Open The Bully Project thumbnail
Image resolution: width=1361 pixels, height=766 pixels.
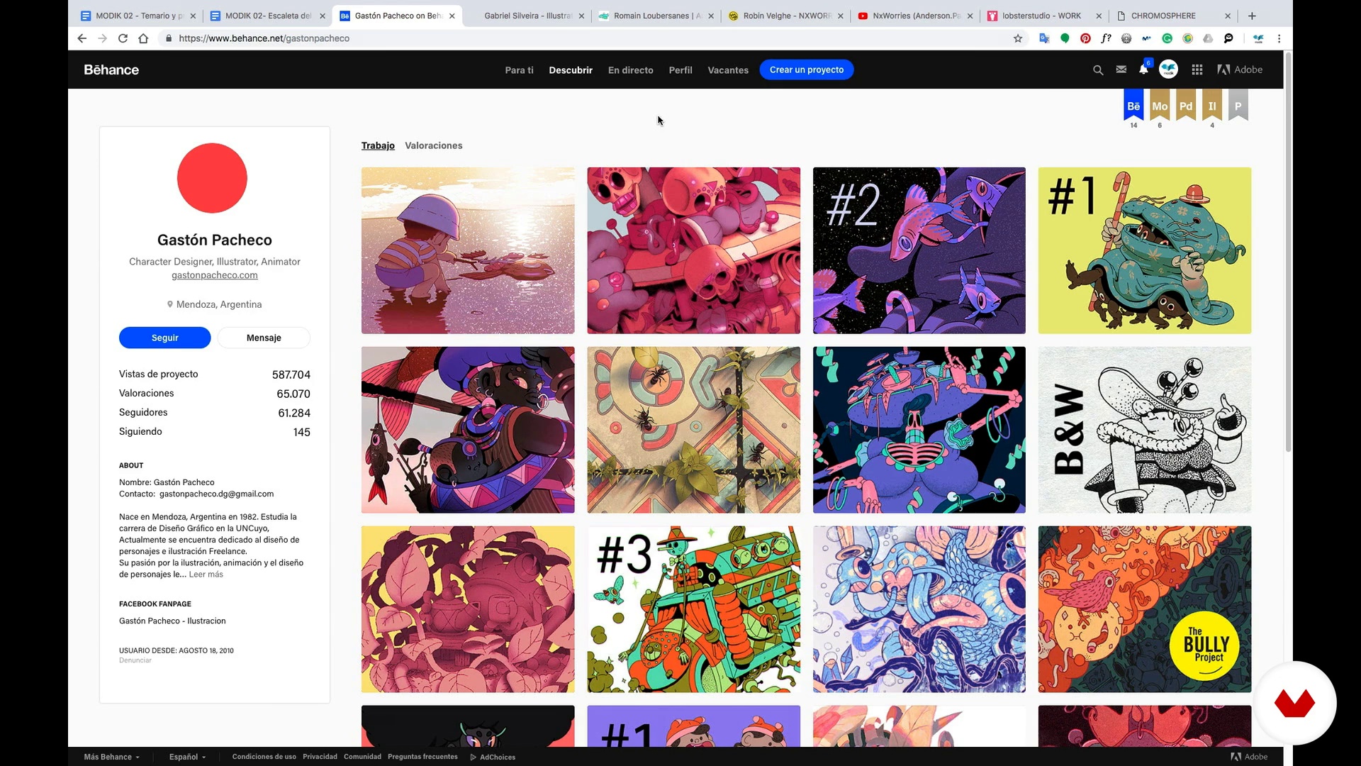[x=1145, y=609]
